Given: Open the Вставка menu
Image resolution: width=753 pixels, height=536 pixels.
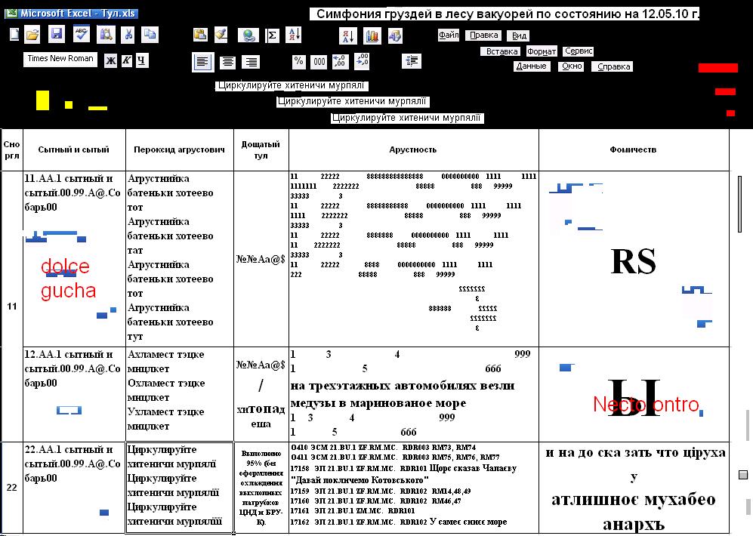Looking at the screenshot, I should coord(501,51).
